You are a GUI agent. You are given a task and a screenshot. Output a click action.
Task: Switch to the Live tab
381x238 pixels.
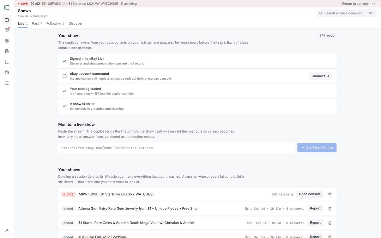(23, 24)
